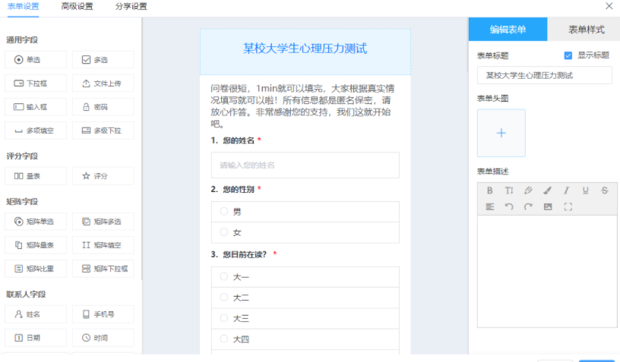Add a 矩阵单选 matrix single-choice field
Screen dimensions: 620x362
point(36,222)
